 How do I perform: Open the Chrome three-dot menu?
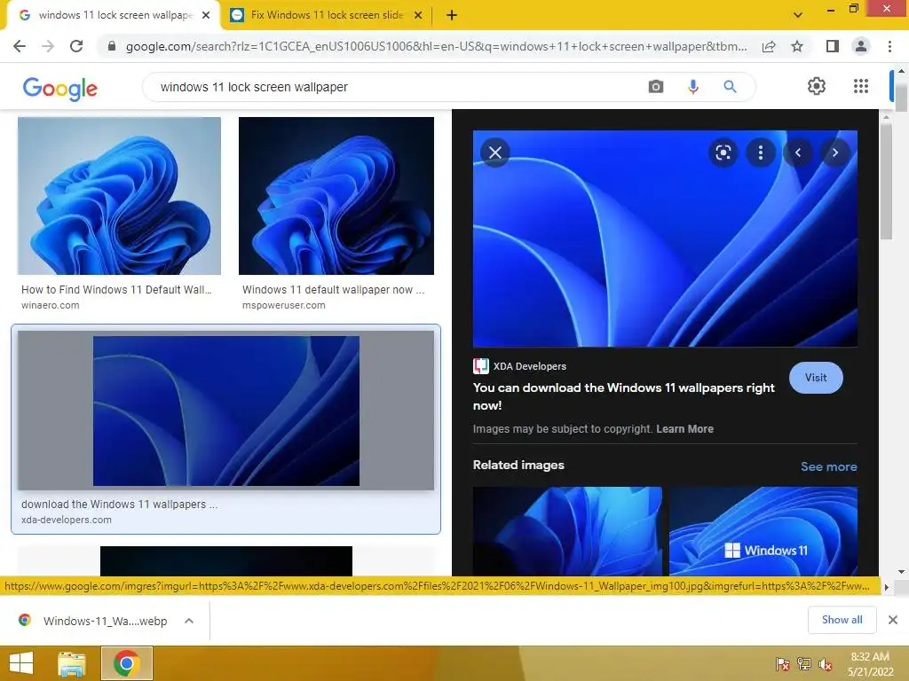[x=889, y=46]
